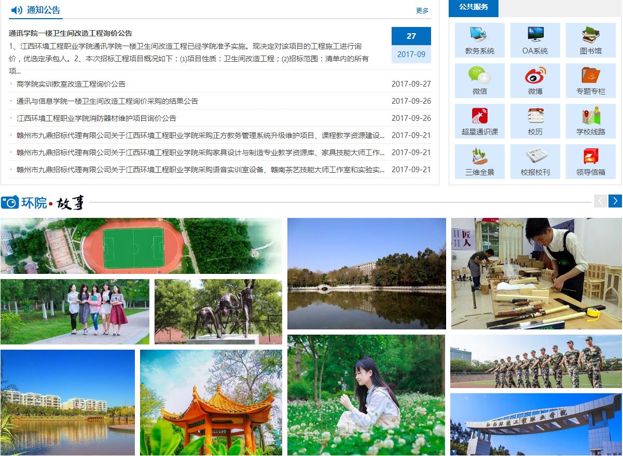This screenshot has height=456, width=623.
Task: Click the 校历 calendar icon
Action: [x=535, y=116]
